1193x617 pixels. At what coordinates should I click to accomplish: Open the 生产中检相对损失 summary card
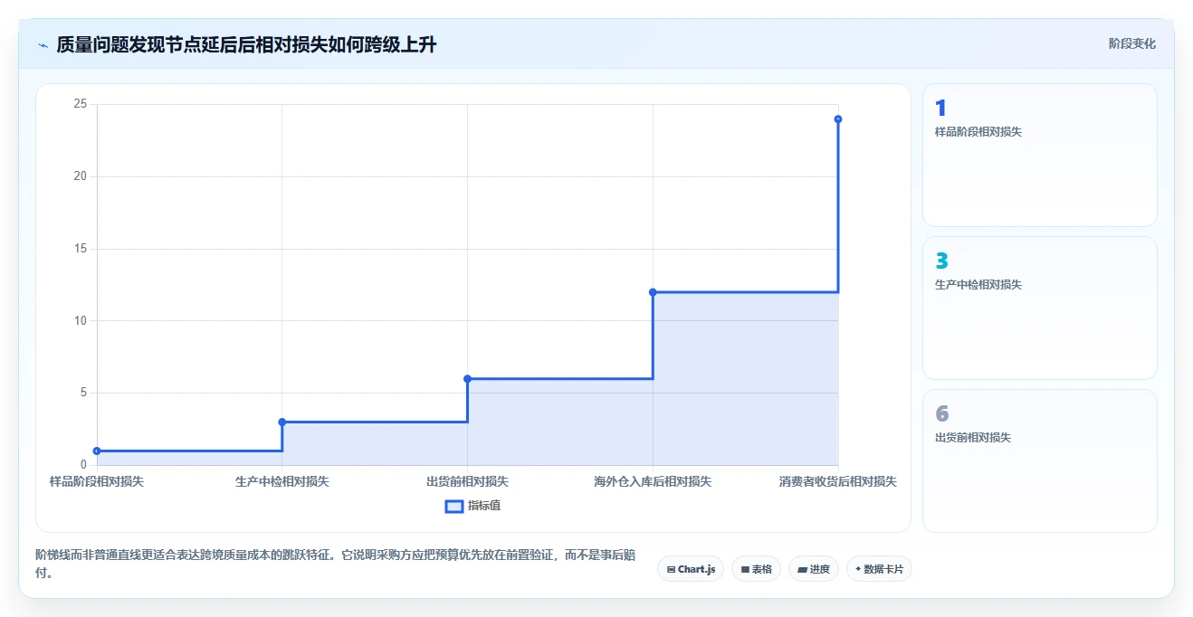pos(1039,308)
